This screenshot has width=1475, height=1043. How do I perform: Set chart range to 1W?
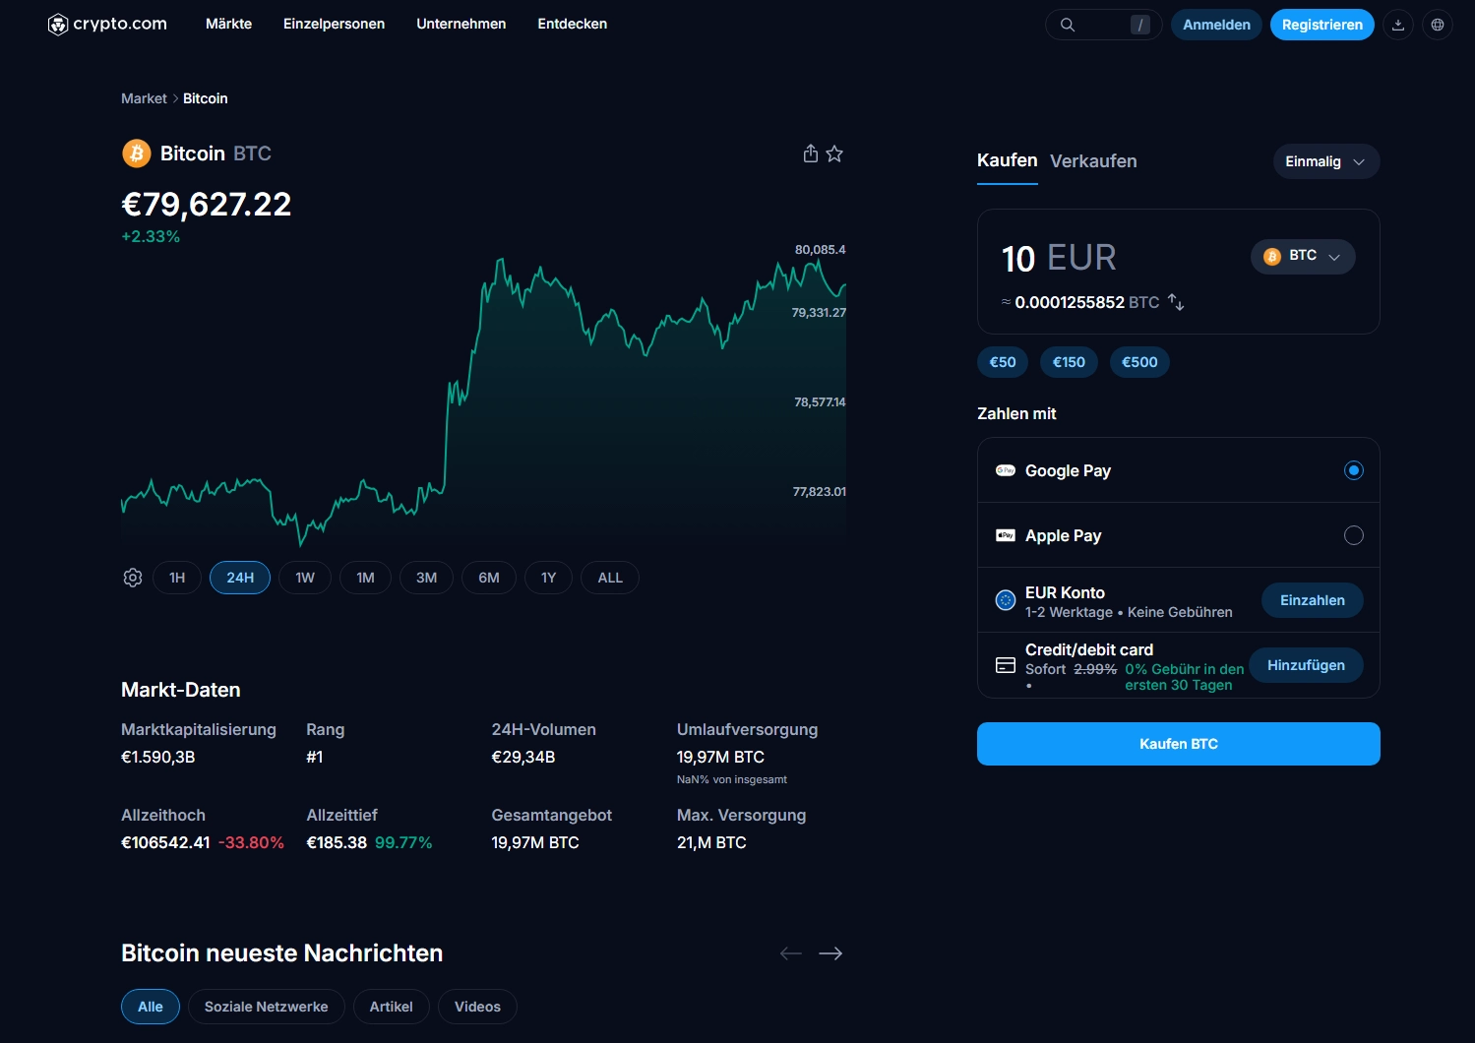(x=305, y=578)
